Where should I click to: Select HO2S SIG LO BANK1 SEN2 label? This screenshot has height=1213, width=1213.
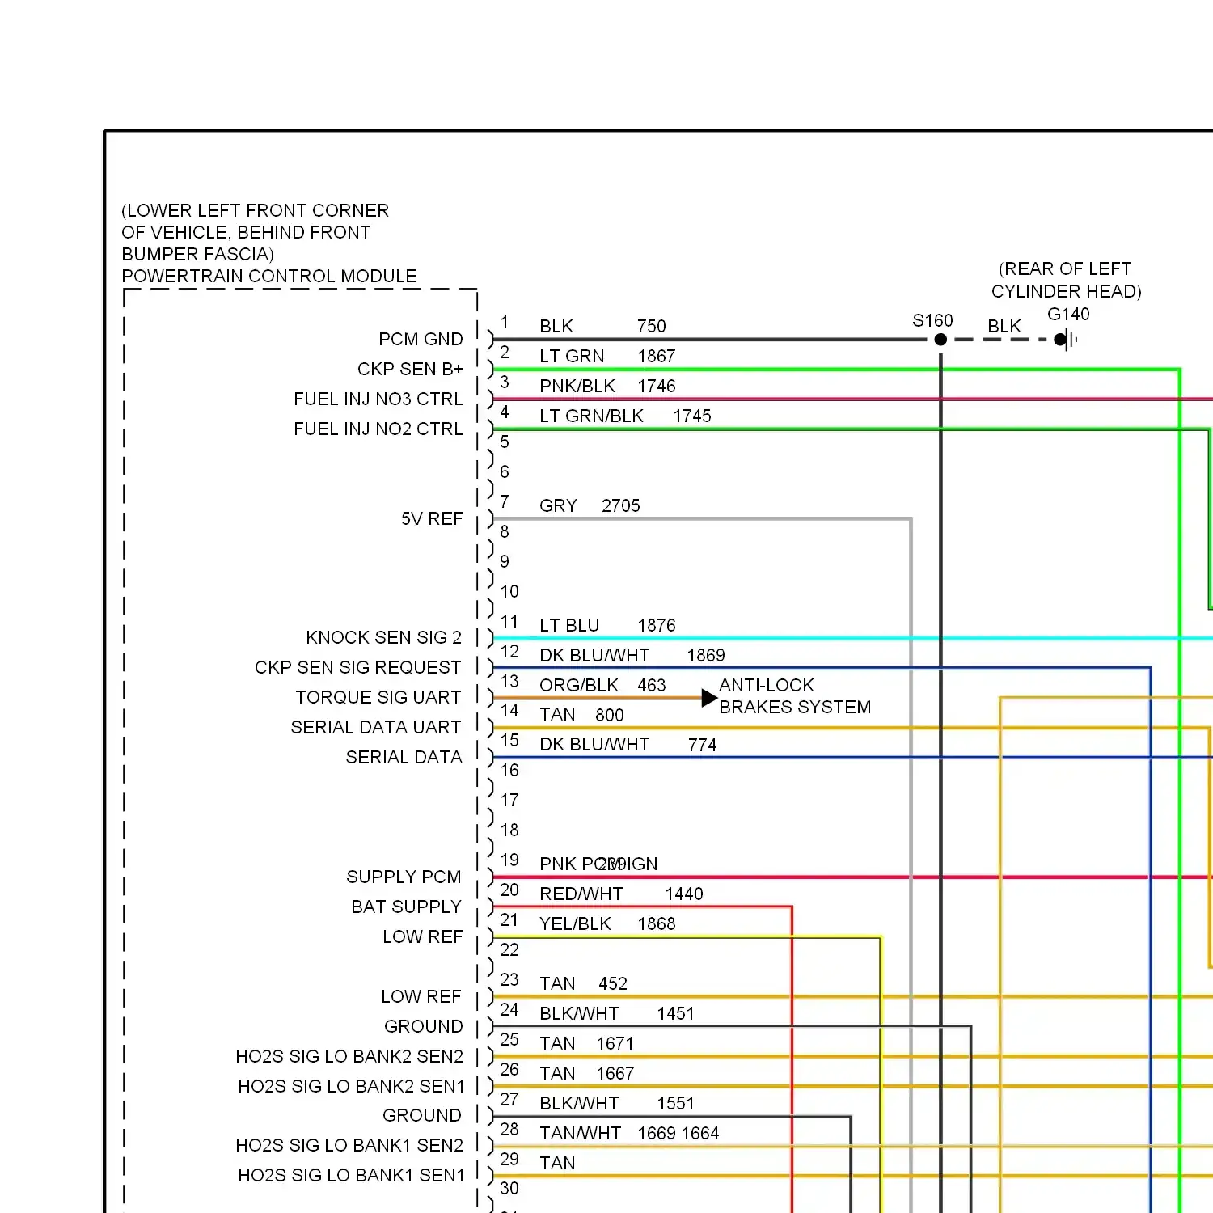pyautogui.click(x=349, y=1145)
